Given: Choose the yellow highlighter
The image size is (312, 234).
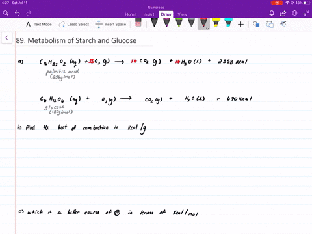Looking at the screenshot, I should [x=216, y=23].
